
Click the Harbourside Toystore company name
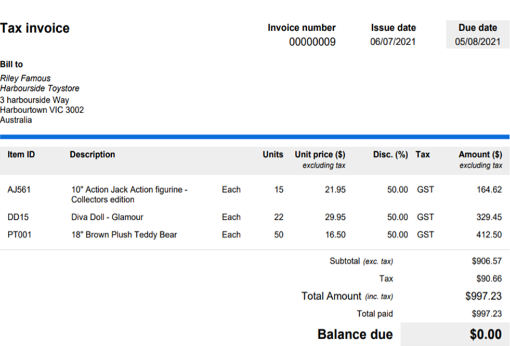click(x=40, y=88)
